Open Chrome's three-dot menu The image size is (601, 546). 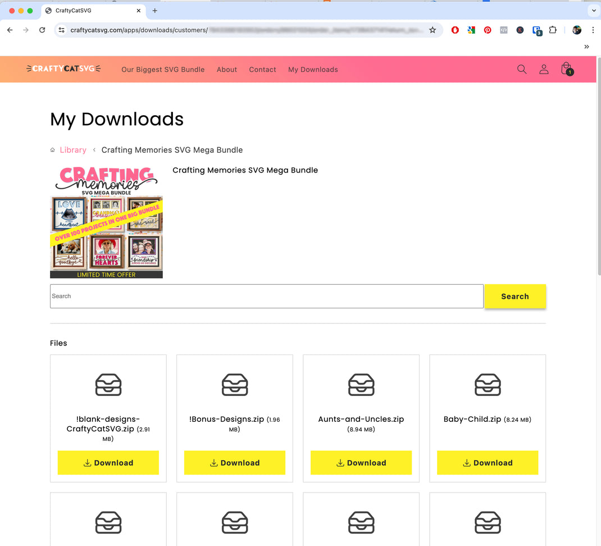tap(594, 30)
